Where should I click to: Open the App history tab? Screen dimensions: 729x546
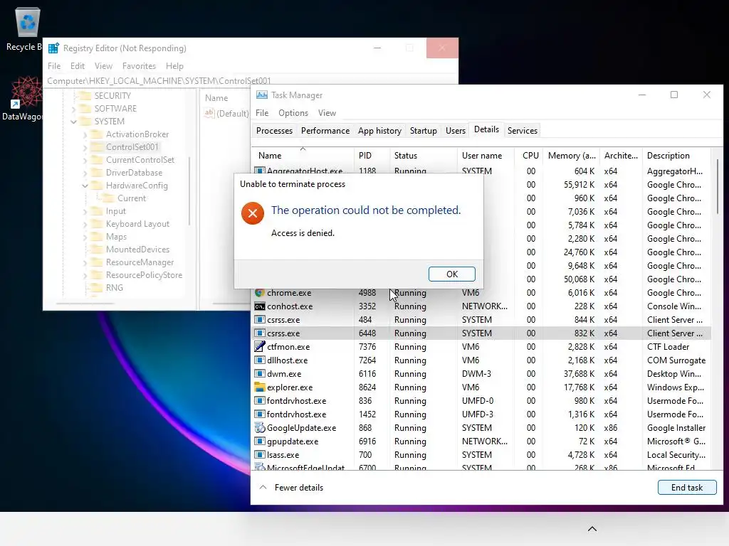[379, 131]
